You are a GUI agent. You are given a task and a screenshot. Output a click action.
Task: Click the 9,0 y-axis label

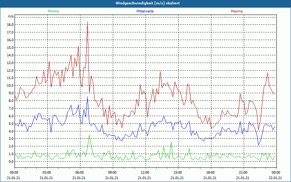(11, 93)
